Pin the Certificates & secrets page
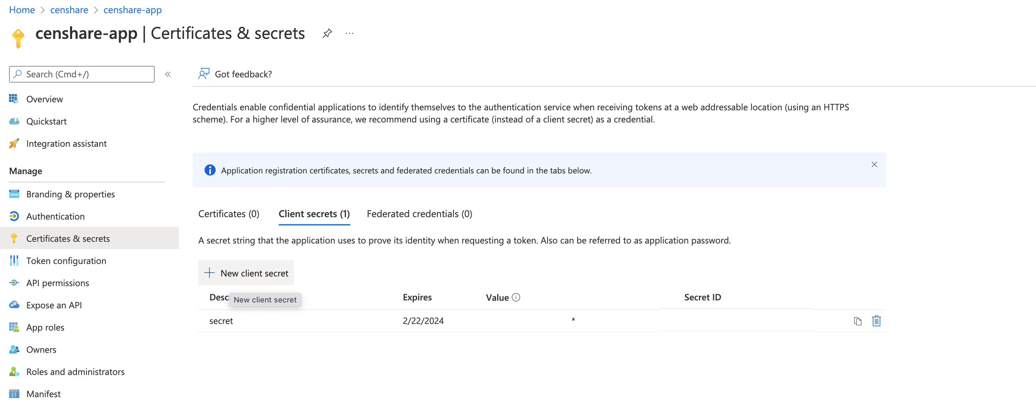This screenshot has height=410, width=1036. pyautogui.click(x=327, y=33)
